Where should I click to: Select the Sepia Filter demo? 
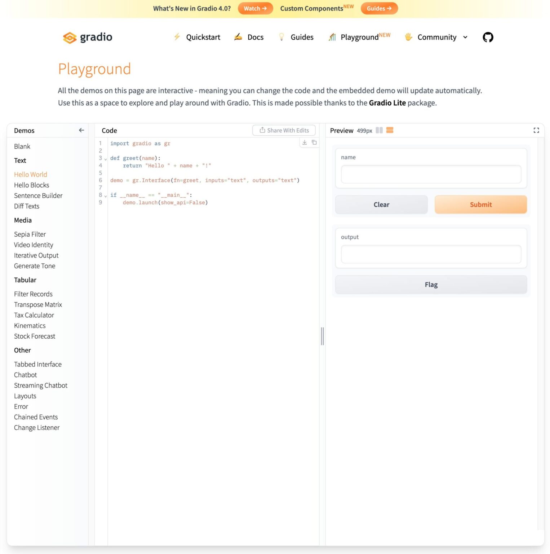[30, 234]
